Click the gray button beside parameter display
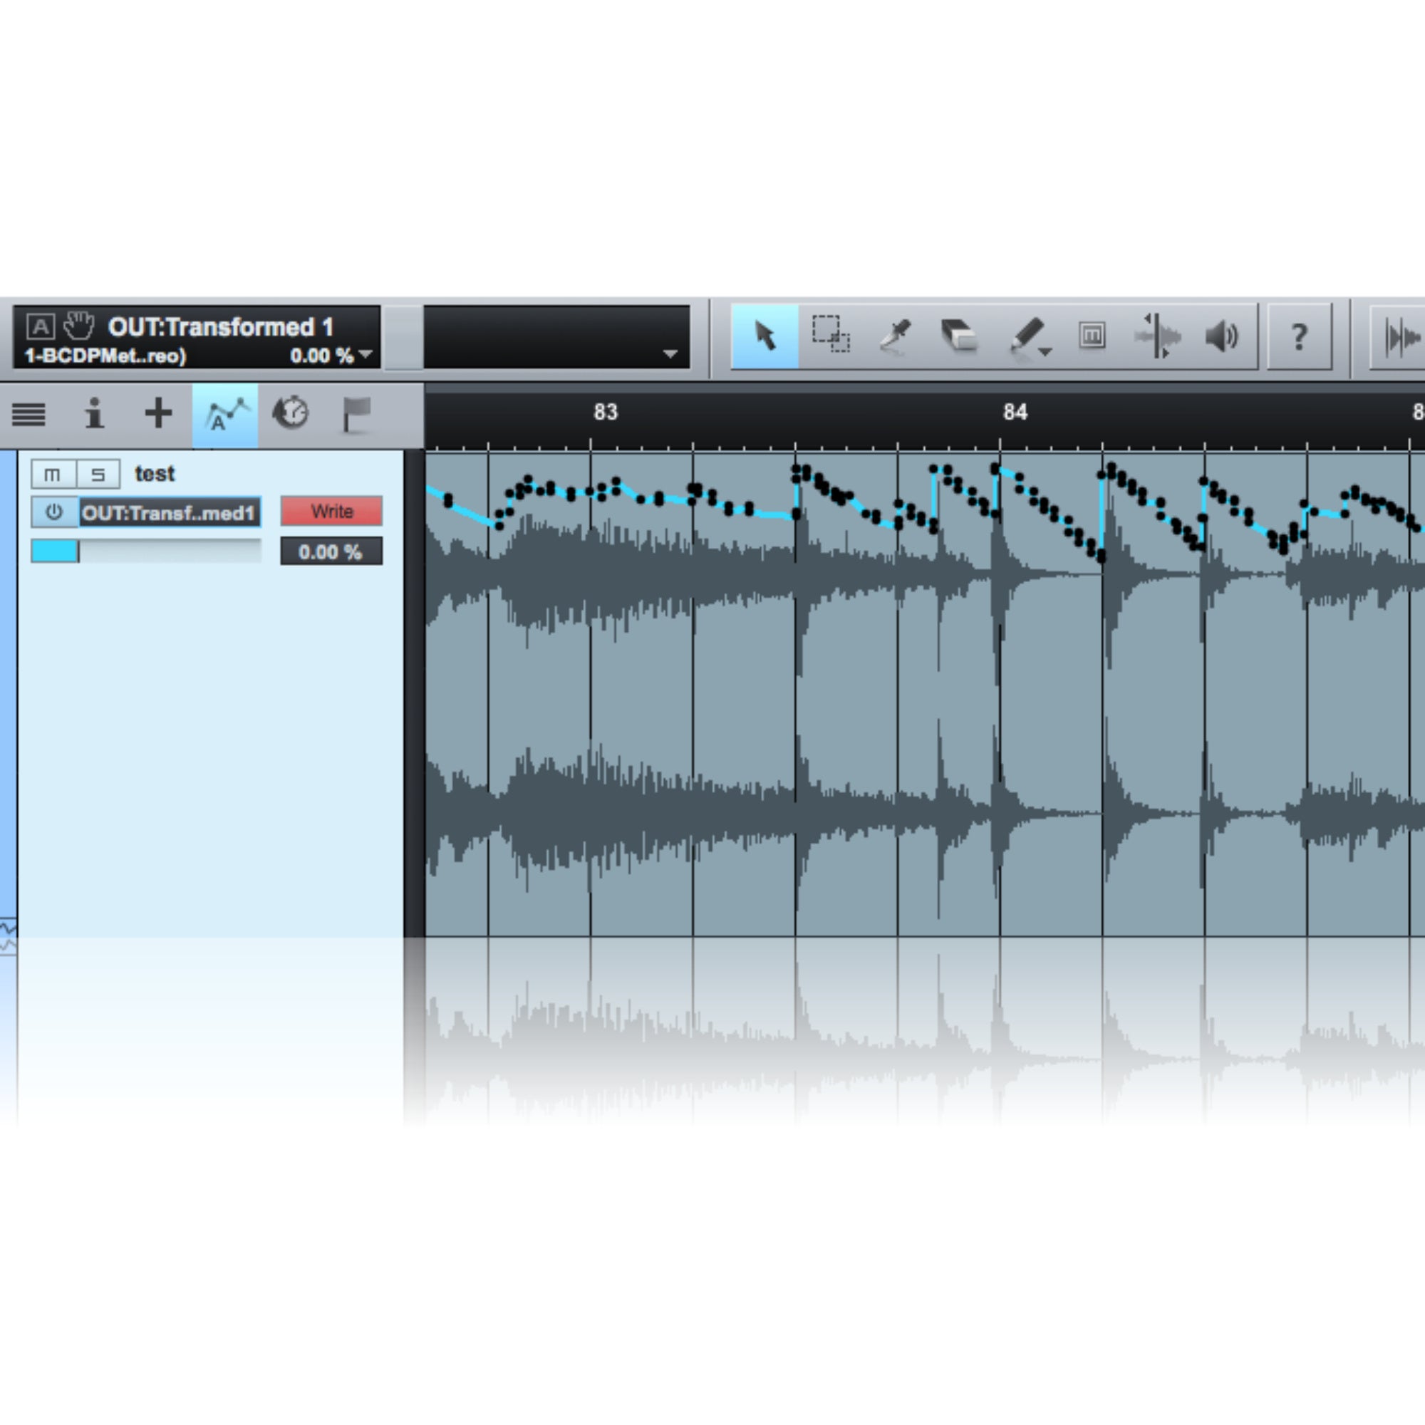 click(403, 337)
